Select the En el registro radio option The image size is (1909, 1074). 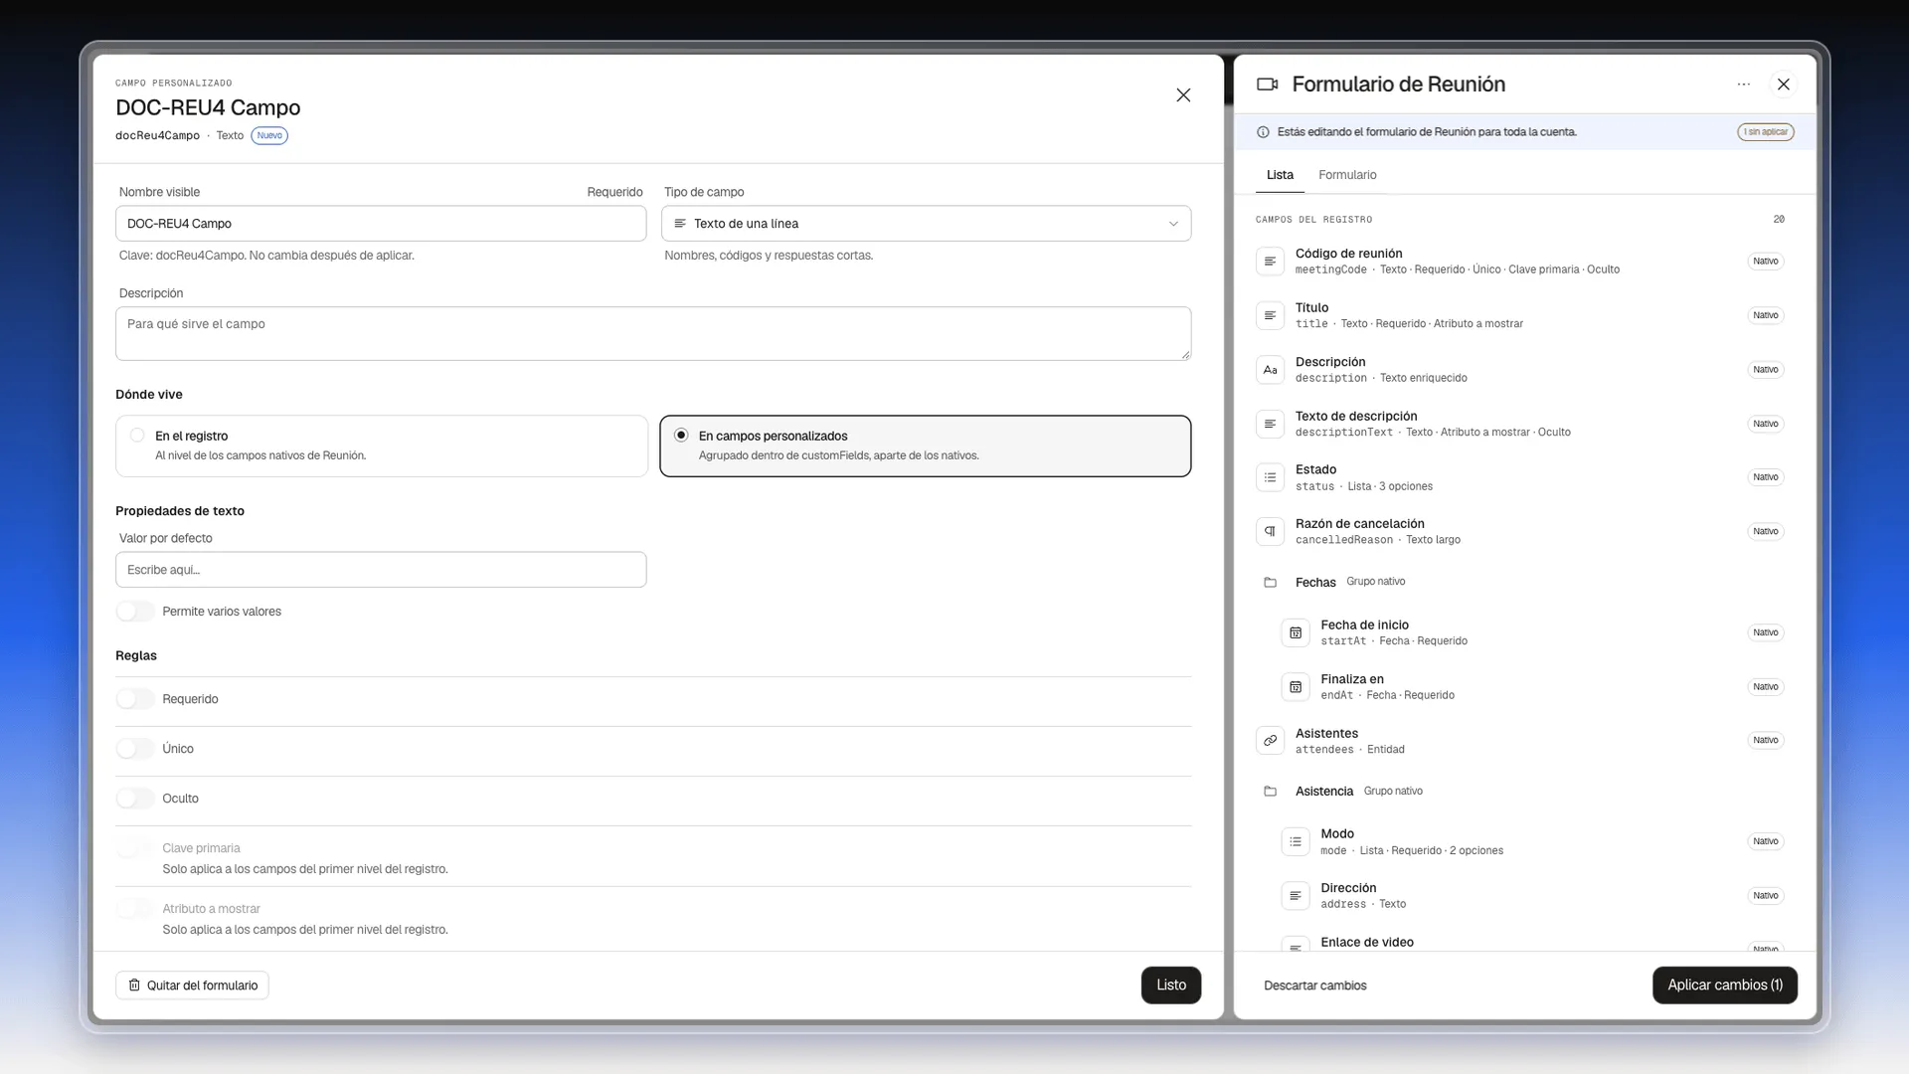coord(382,446)
